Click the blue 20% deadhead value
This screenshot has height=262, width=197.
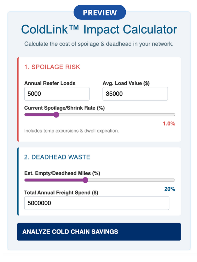[170, 189]
